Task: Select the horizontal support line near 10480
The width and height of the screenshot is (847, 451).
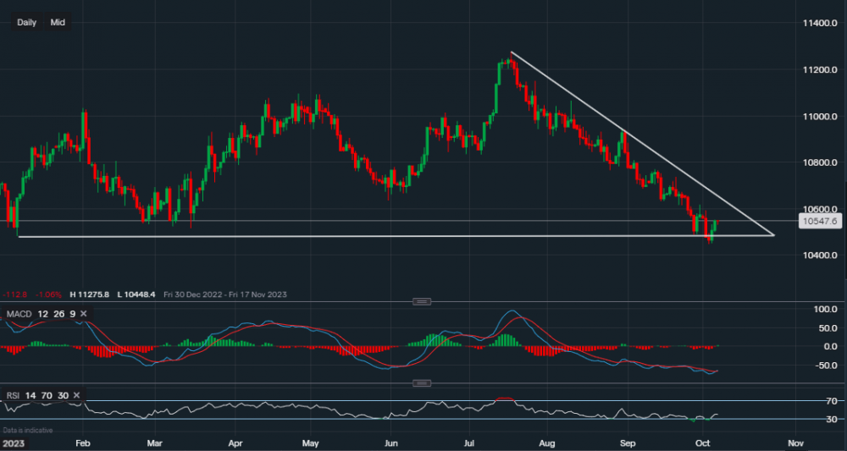Action: 339,236
